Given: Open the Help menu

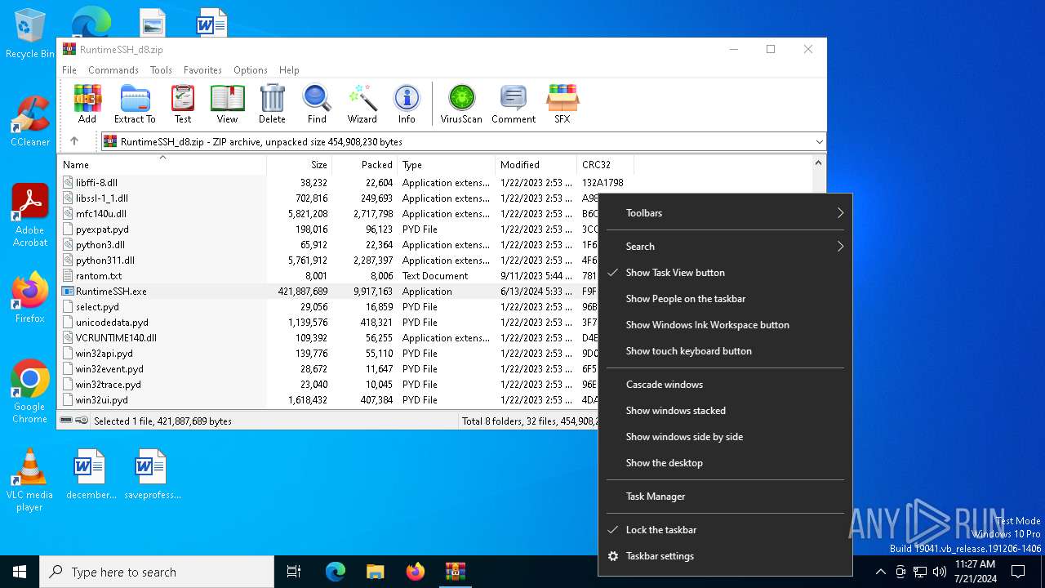Looking at the screenshot, I should (289, 70).
